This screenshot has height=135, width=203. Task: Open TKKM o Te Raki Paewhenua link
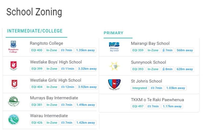coord(157,100)
